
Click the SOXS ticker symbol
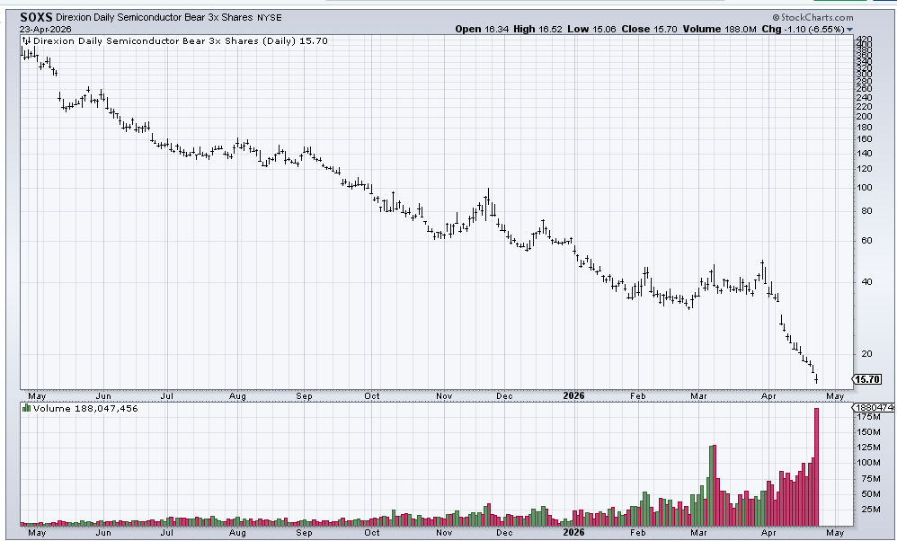tap(36, 17)
